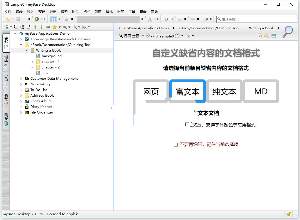Click the numbered list icon
The height and width of the screenshot is (220, 300).
pos(180,19)
